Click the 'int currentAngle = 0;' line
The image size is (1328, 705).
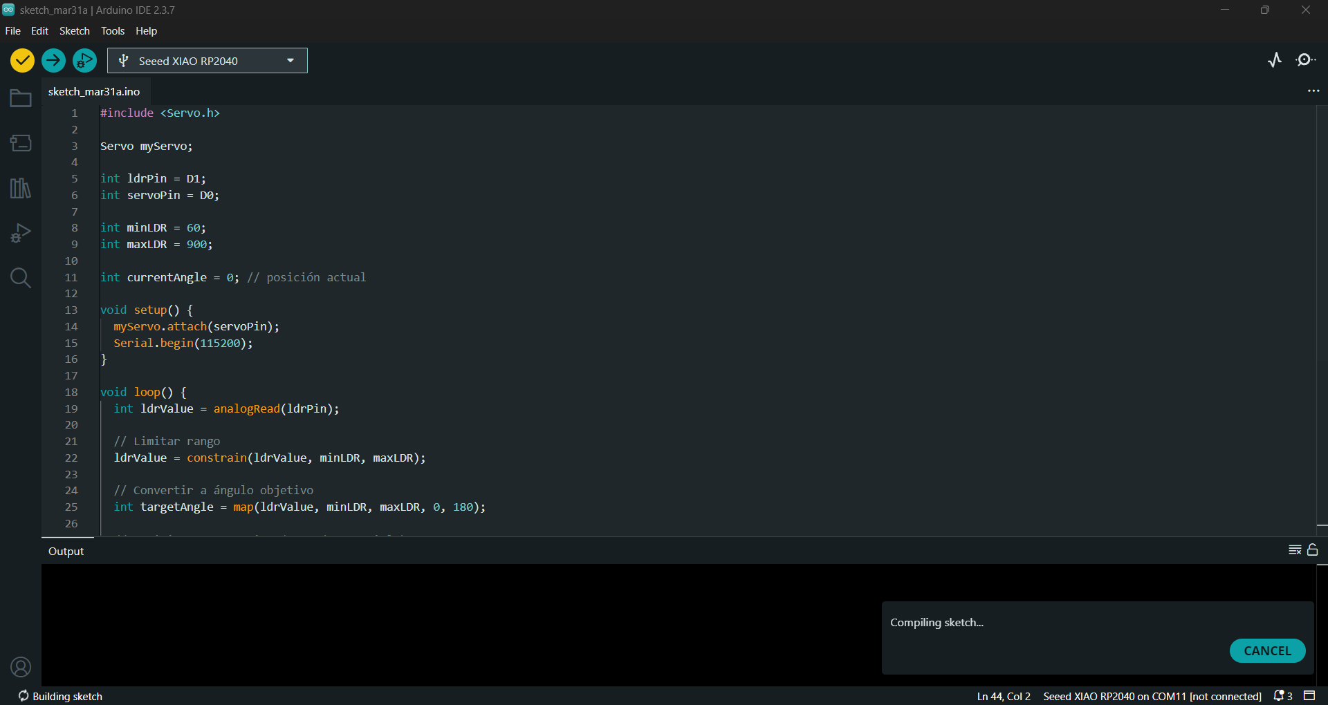point(233,277)
